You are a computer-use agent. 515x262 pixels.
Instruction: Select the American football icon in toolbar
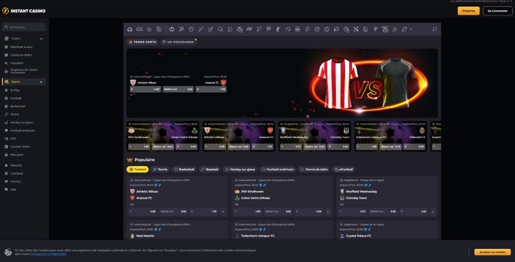[x=405, y=30]
